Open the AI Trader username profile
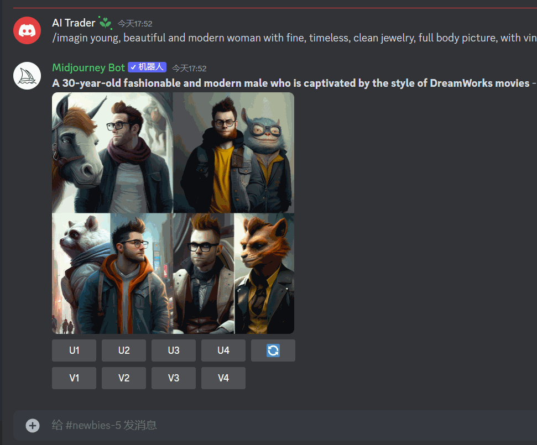The height and width of the screenshot is (445, 537). tap(74, 23)
